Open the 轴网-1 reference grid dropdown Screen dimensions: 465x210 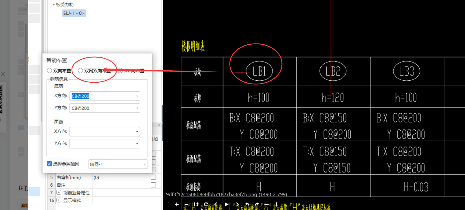(145, 164)
